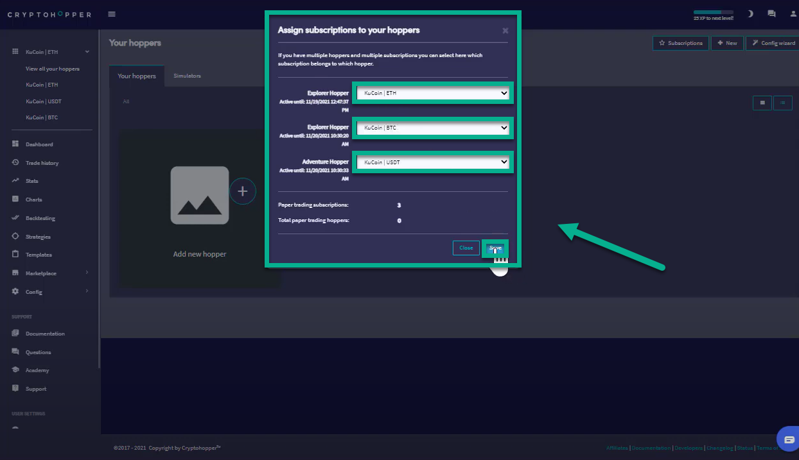
Task: Open the chat messages icon in header
Action: point(771,13)
